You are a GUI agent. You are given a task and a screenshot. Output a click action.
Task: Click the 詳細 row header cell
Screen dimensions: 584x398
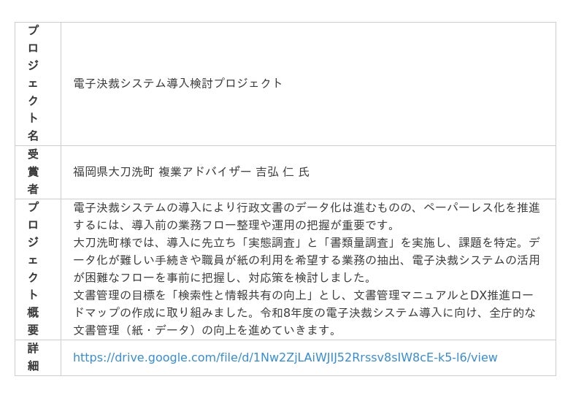click(34, 357)
